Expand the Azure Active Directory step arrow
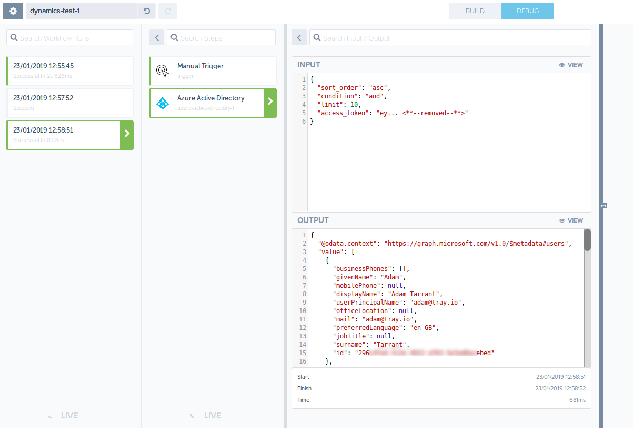 270,103
